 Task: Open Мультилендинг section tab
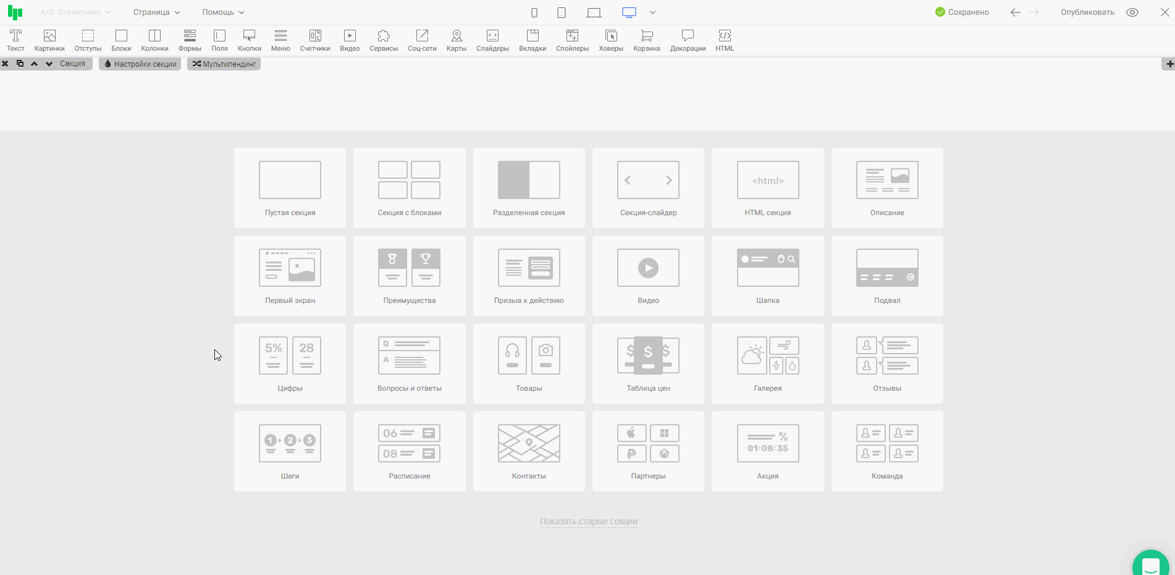tap(224, 64)
